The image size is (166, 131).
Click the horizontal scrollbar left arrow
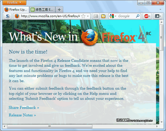pyautogui.click(x=4, y=126)
